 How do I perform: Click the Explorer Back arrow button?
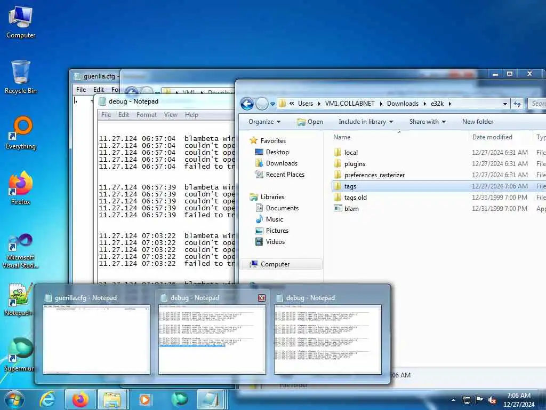247,104
